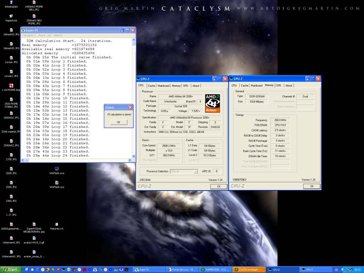Select the 2500mhZ NEU PRIME.JPG desktop file
This screenshot has width=364, height=273.
pos(34,20)
